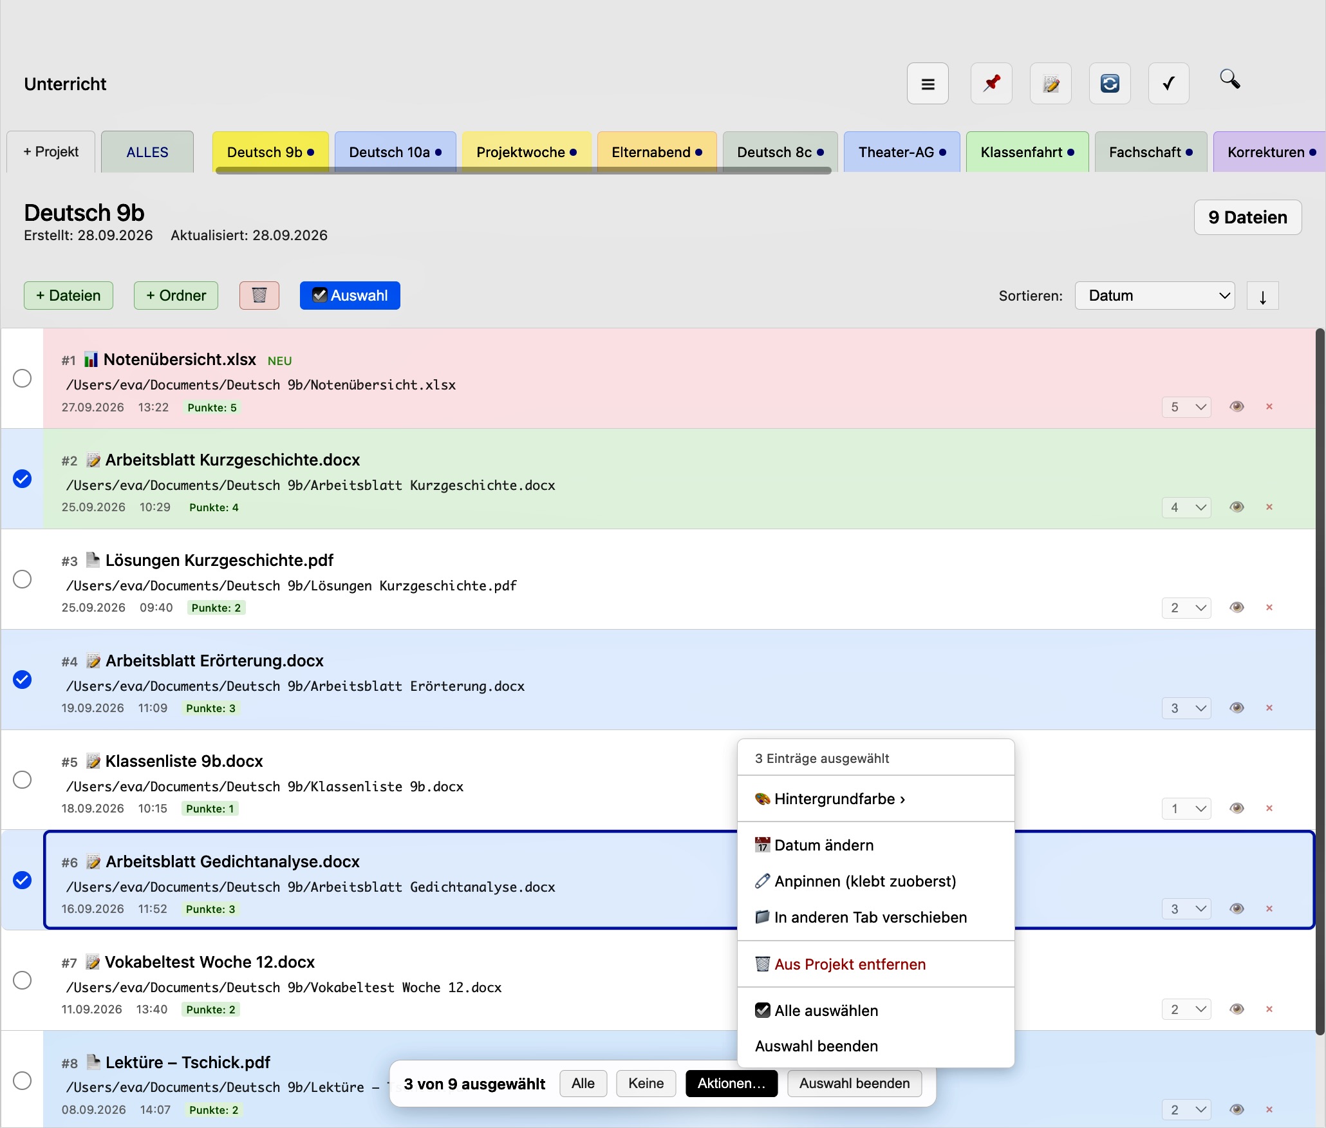The image size is (1326, 1128).
Task: Click Auswahl beenden in the popup menu
Action: point(875,1046)
